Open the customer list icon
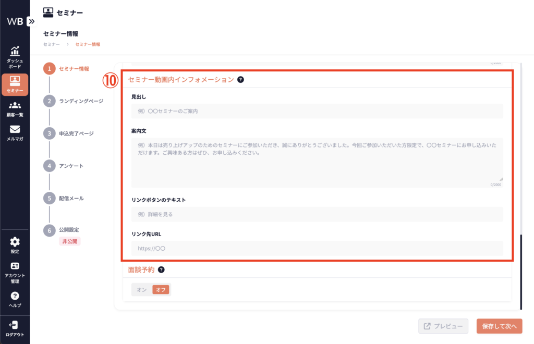The image size is (534, 344). click(15, 106)
